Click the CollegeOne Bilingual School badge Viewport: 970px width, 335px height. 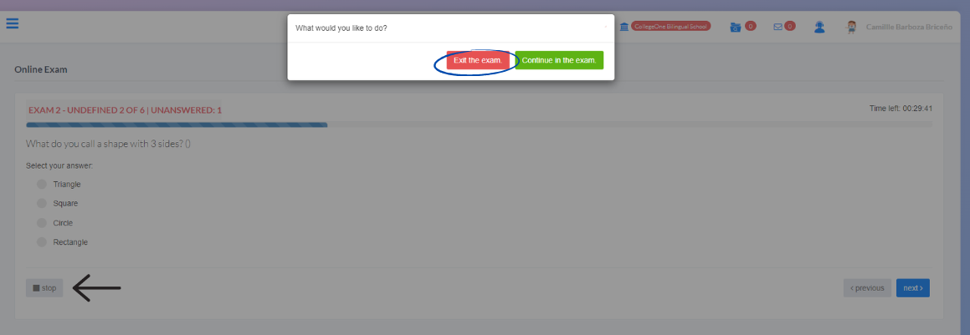(x=671, y=27)
